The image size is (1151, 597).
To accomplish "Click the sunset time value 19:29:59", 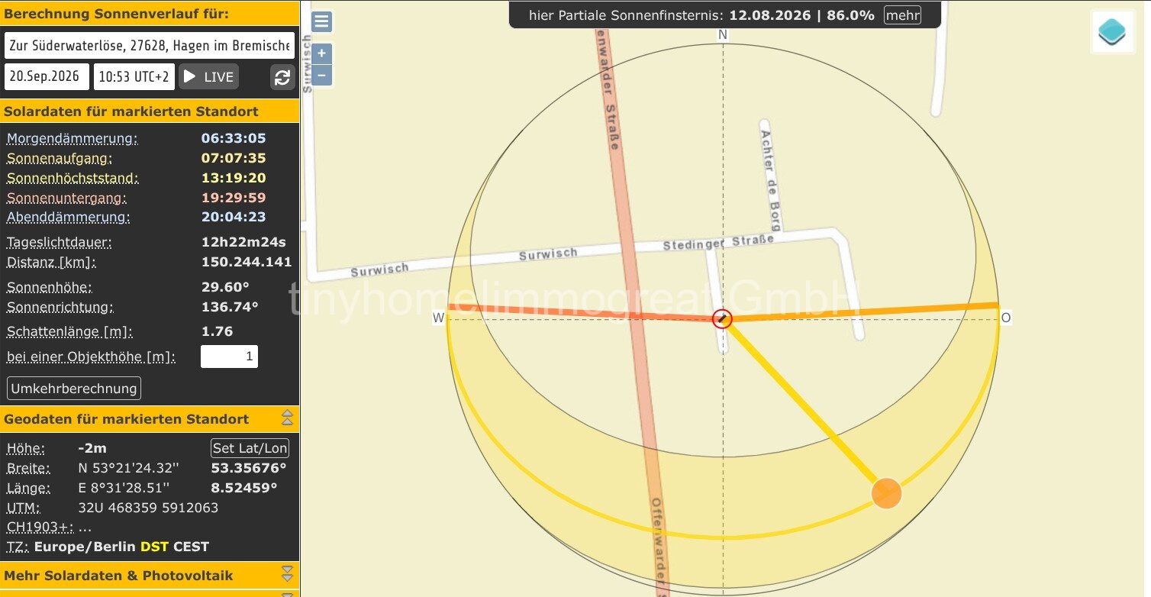I will click(234, 198).
